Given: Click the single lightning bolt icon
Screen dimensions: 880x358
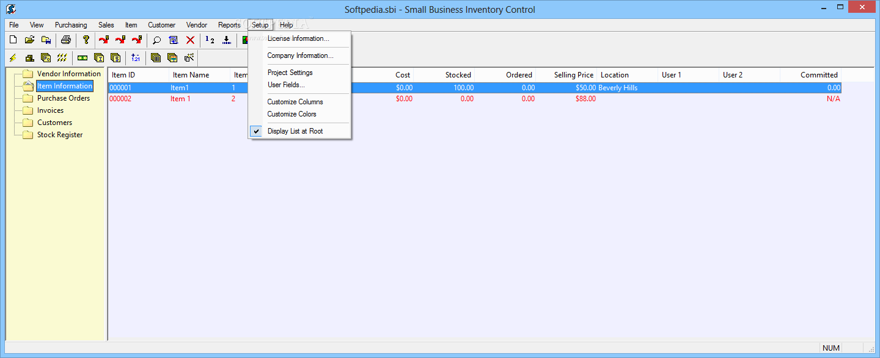Looking at the screenshot, I should (13, 58).
